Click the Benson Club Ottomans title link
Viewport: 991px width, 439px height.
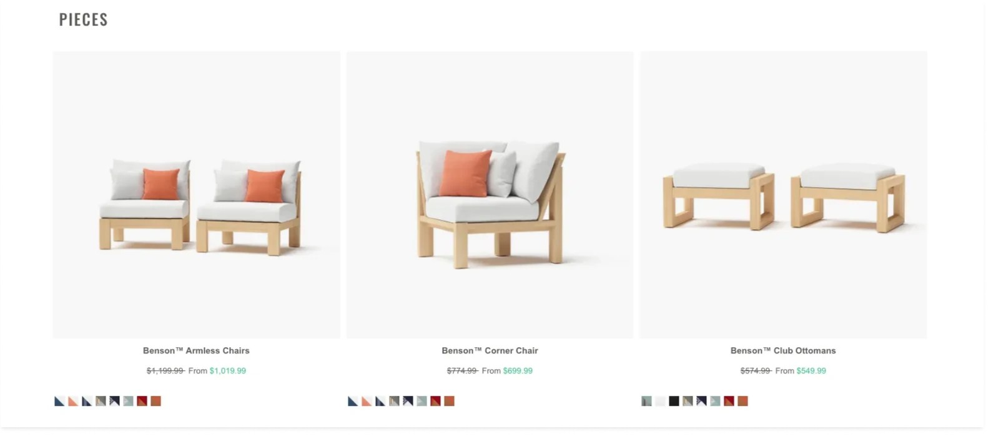pos(783,351)
